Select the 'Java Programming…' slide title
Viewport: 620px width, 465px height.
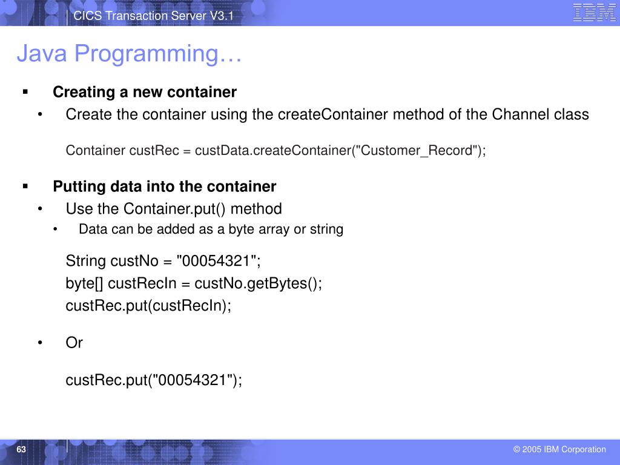[129, 54]
